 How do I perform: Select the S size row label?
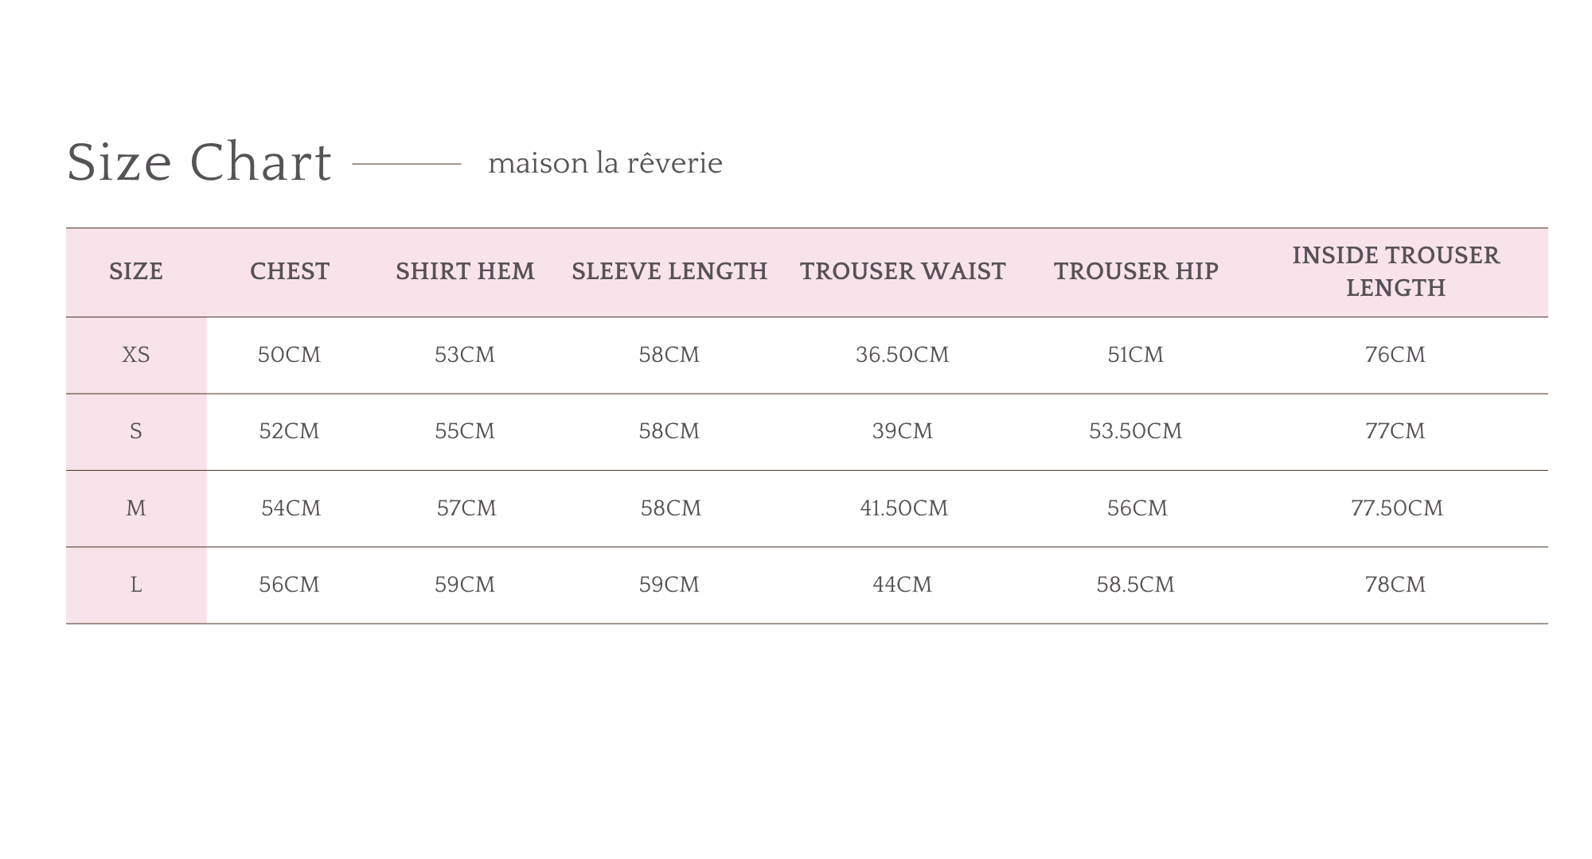(x=136, y=431)
